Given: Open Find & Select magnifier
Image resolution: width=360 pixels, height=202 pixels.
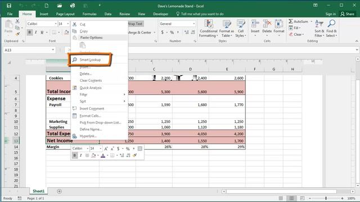Looking at the screenshot, I should (331, 29).
